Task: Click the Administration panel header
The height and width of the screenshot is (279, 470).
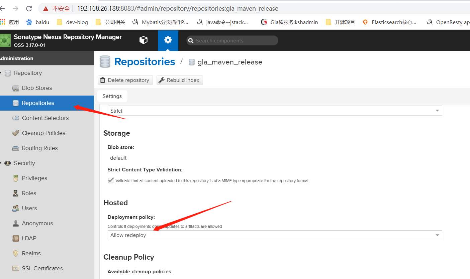Action: click(x=47, y=58)
